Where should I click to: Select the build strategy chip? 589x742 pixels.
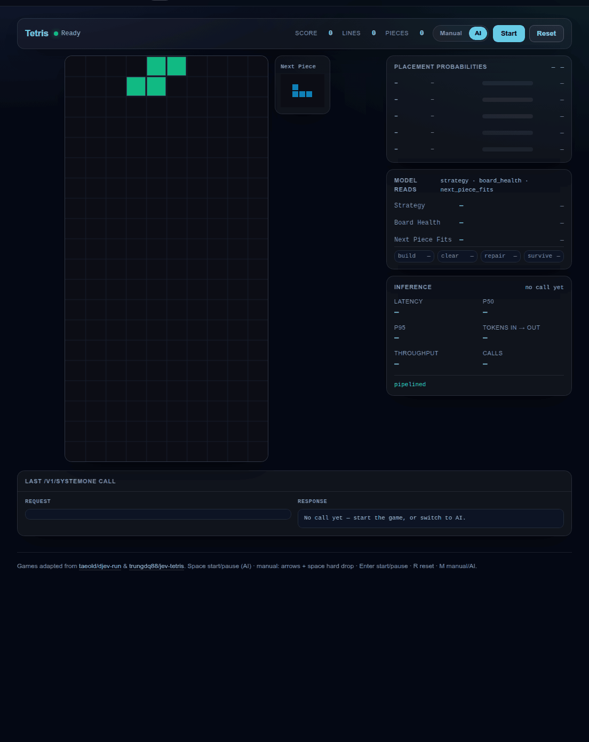point(414,256)
